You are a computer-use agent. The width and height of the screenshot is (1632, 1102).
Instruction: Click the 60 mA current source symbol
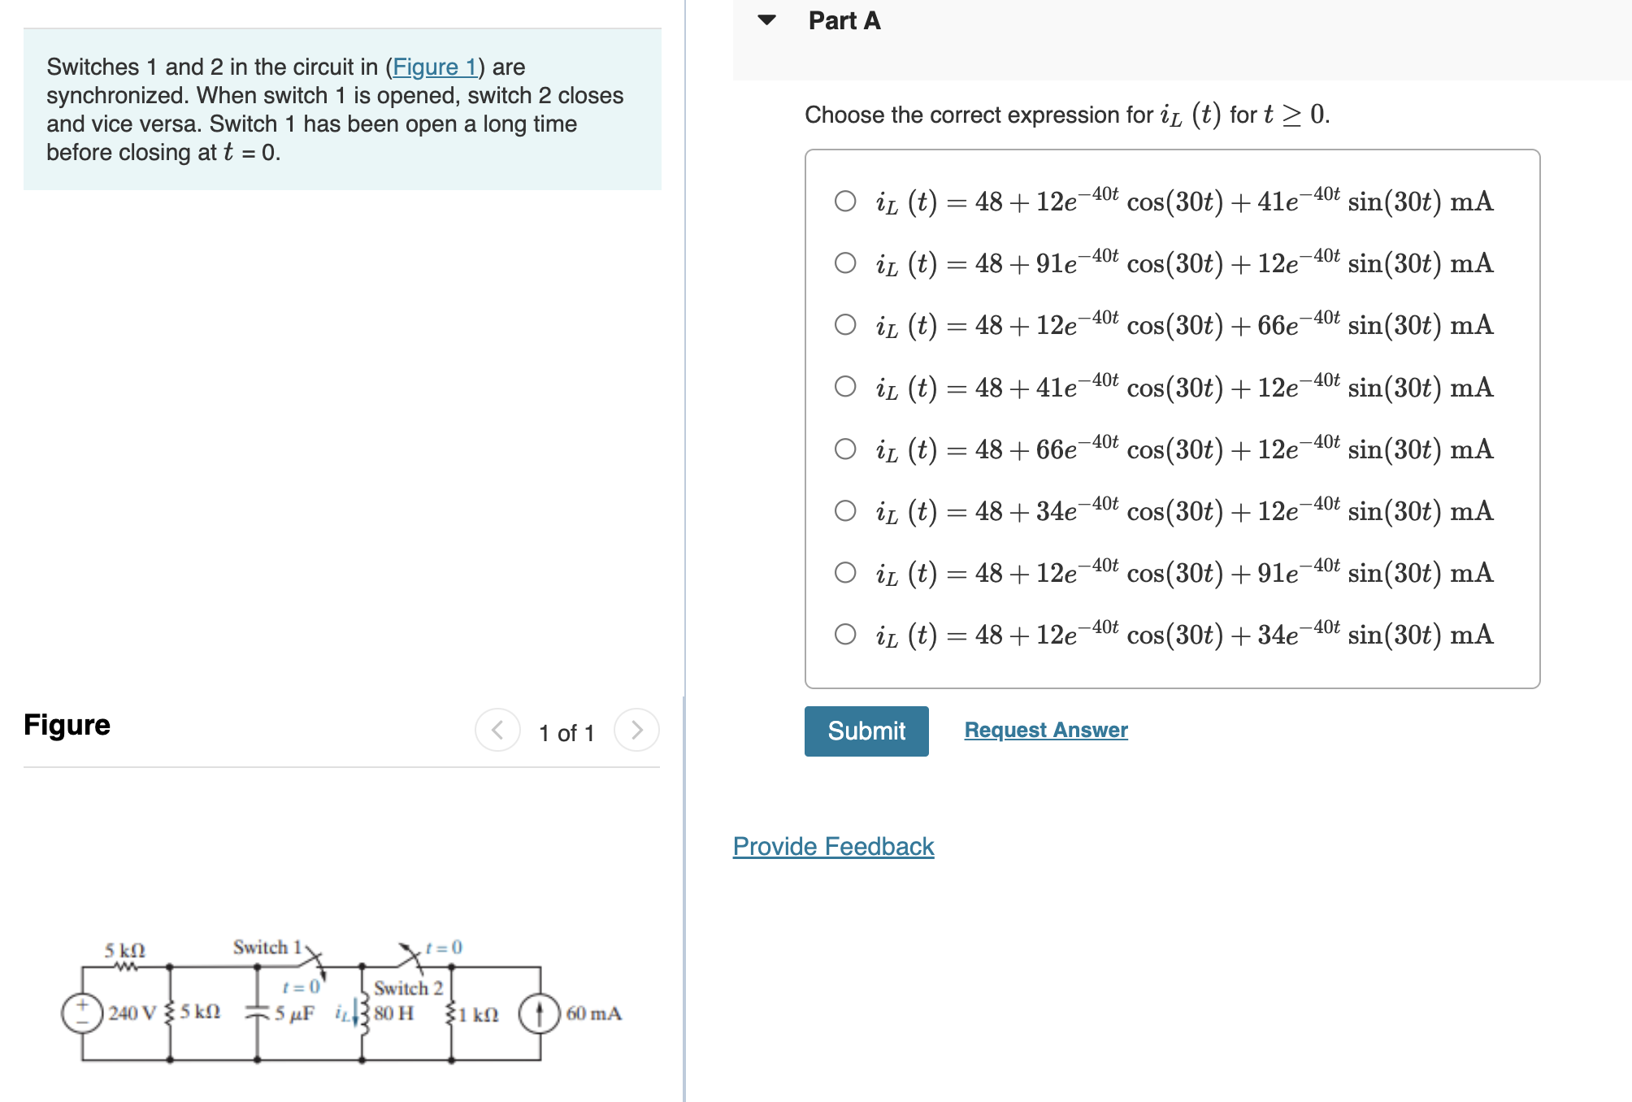click(539, 1013)
